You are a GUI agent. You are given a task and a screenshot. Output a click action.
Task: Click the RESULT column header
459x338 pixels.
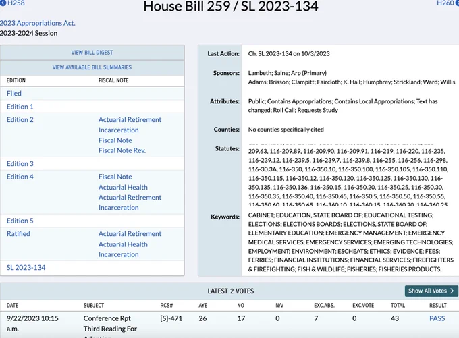pyautogui.click(x=438, y=306)
